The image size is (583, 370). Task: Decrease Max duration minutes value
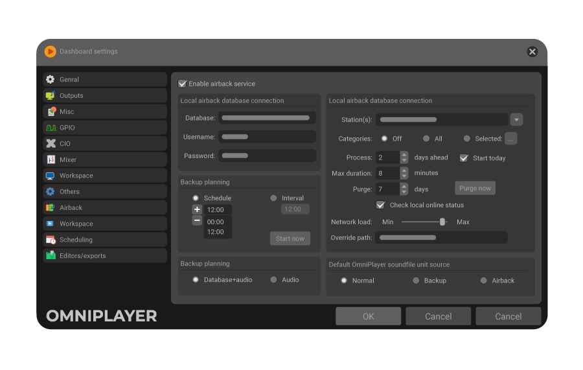404,176
